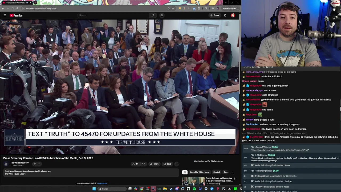This screenshot has width=341, height=192.
Task: Open the Windows Start menu
Action: point(94,189)
